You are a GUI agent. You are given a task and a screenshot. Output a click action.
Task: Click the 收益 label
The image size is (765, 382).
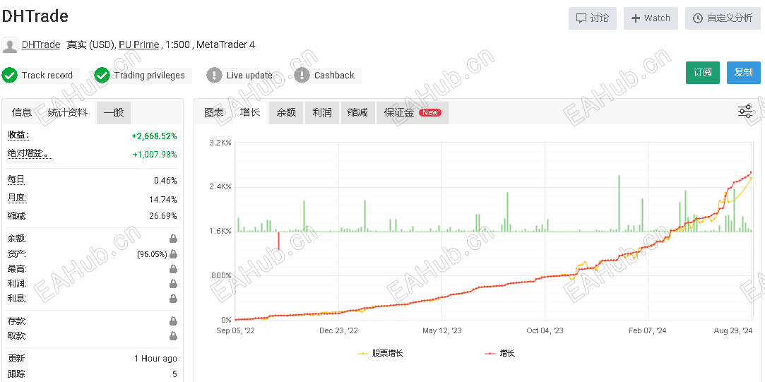click(x=18, y=135)
